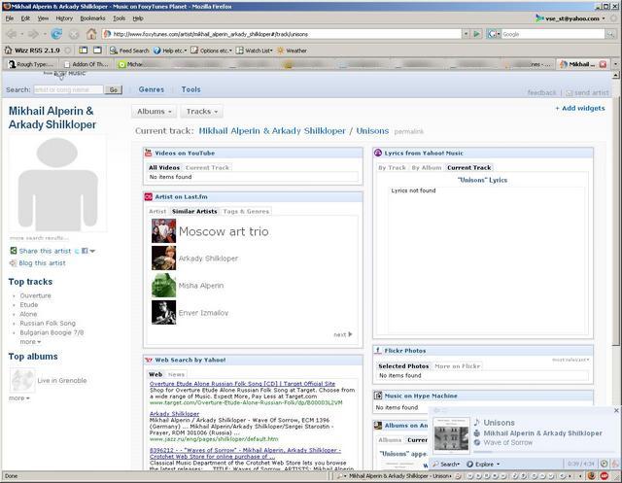Screen dimensions: 622x483
Task: Click the second Wizz RSS window icon
Action: (x=97, y=50)
